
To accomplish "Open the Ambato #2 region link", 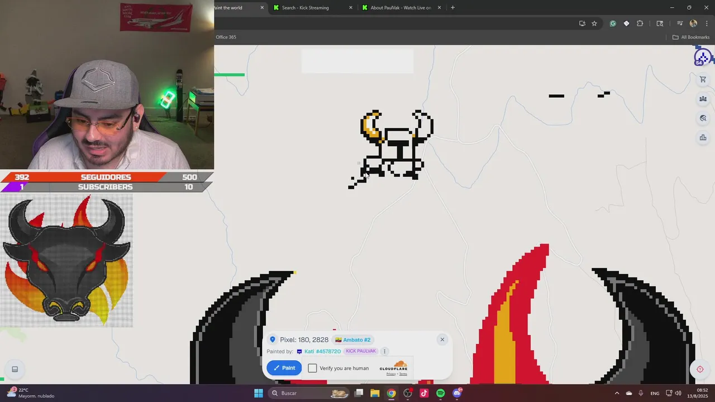I will (x=352, y=339).
